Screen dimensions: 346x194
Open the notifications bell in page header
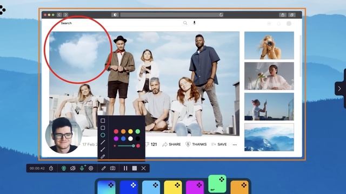pyautogui.click(x=279, y=24)
